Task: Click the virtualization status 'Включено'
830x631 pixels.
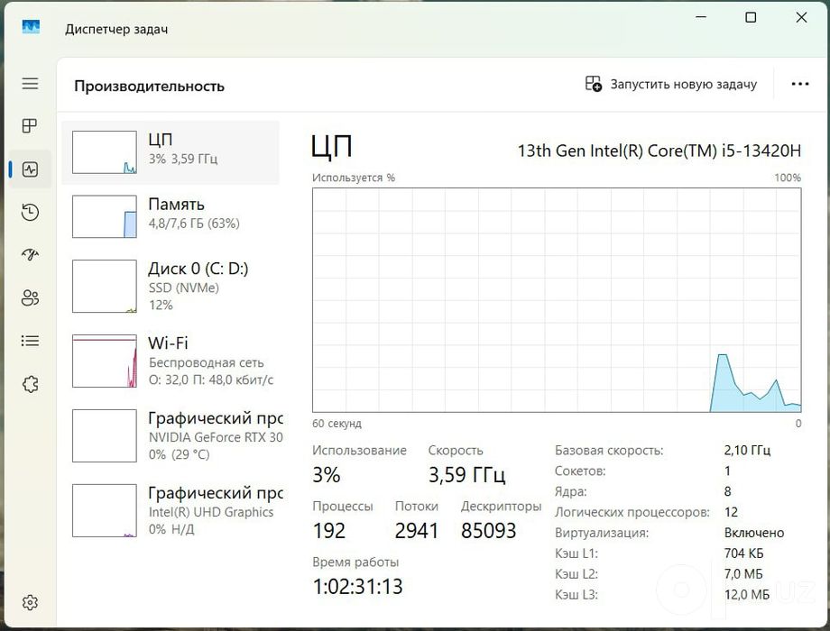Action: (754, 533)
